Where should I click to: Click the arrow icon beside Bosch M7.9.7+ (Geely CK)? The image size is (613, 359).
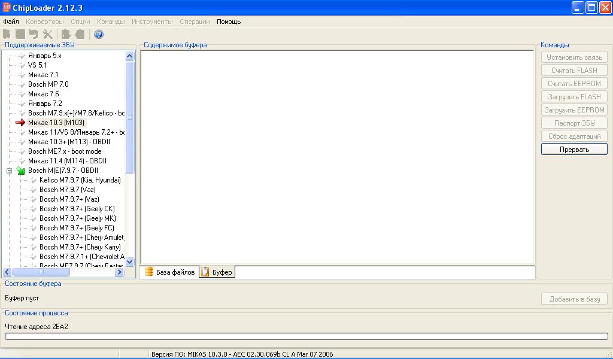click(33, 209)
